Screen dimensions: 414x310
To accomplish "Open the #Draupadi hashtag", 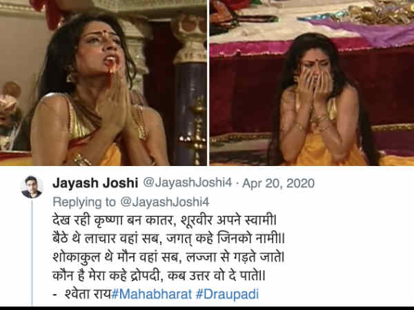I will coord(227,294).
